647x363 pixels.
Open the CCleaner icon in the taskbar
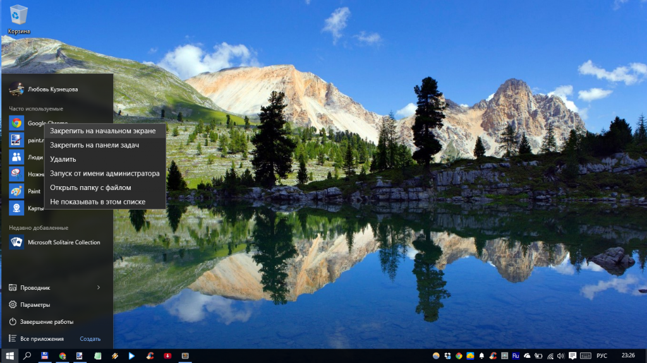[150, 356]
